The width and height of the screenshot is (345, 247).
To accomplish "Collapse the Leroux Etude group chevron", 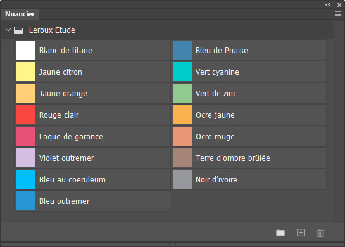I will point(8,30).
